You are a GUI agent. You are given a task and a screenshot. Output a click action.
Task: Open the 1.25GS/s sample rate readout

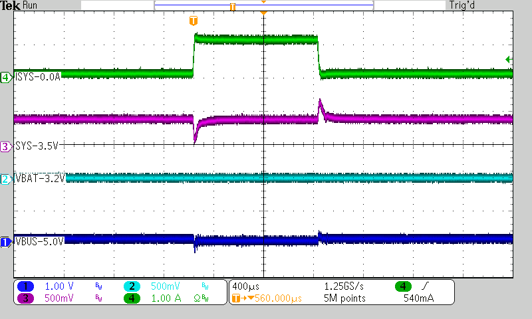343,286
